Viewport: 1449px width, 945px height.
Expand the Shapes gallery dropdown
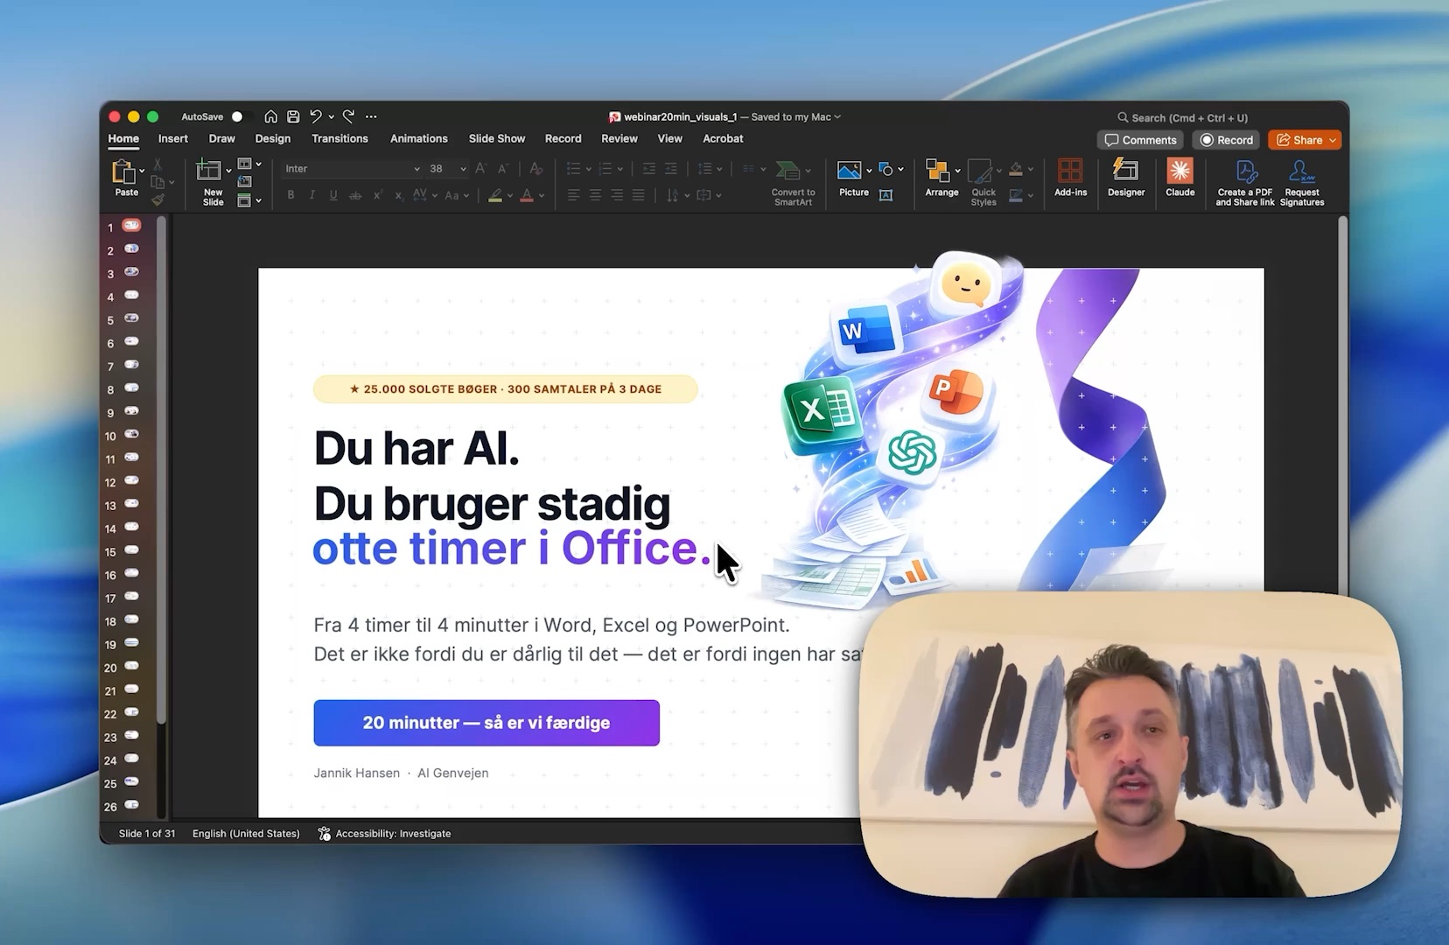pyautogui.click(x=900, y=169)
